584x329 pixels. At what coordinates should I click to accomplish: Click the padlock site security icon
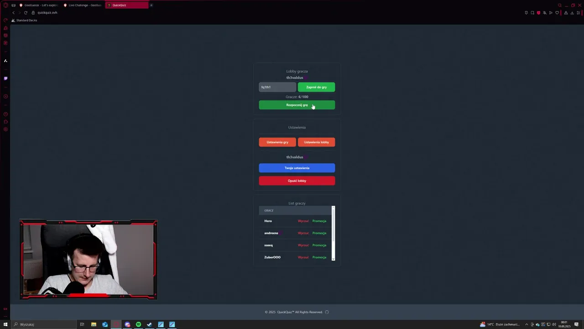pos(33,13)
